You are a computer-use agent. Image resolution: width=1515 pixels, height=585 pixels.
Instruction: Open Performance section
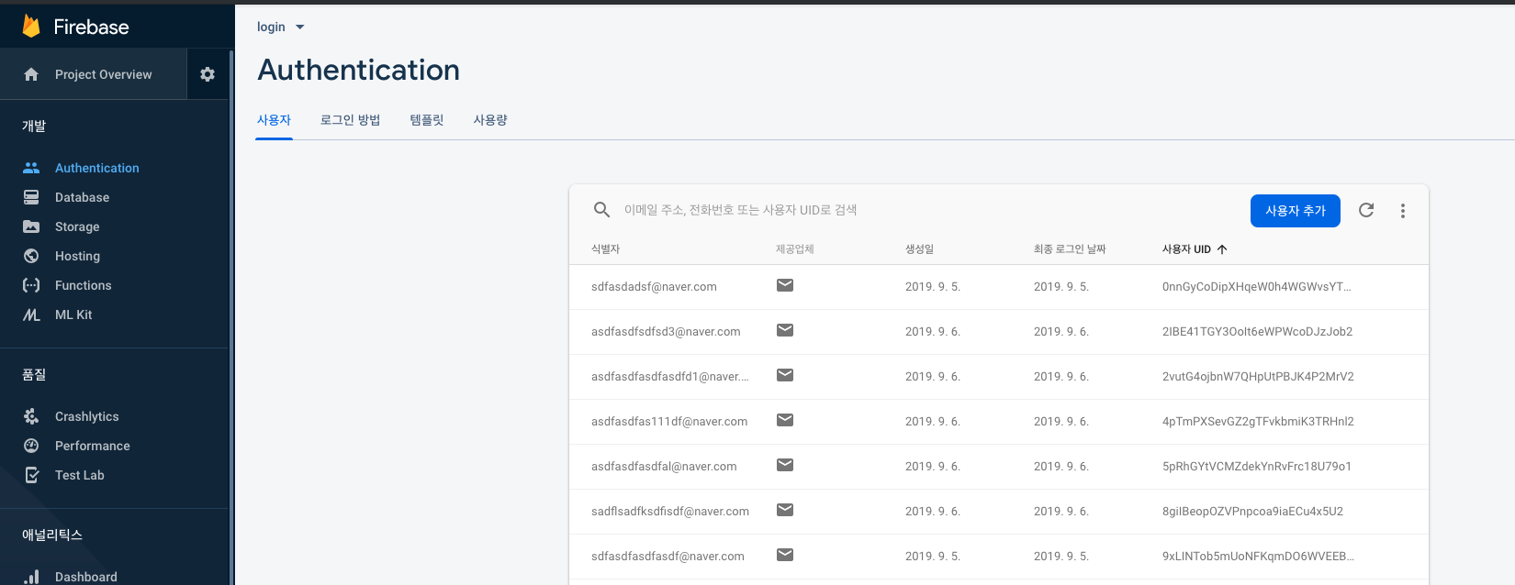[92, 446]
